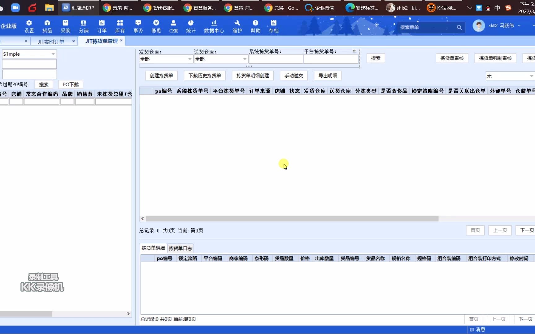Click the magnifier icon in menu search box
Viewport: 535px width, 334px height.
tap(459, 27)
